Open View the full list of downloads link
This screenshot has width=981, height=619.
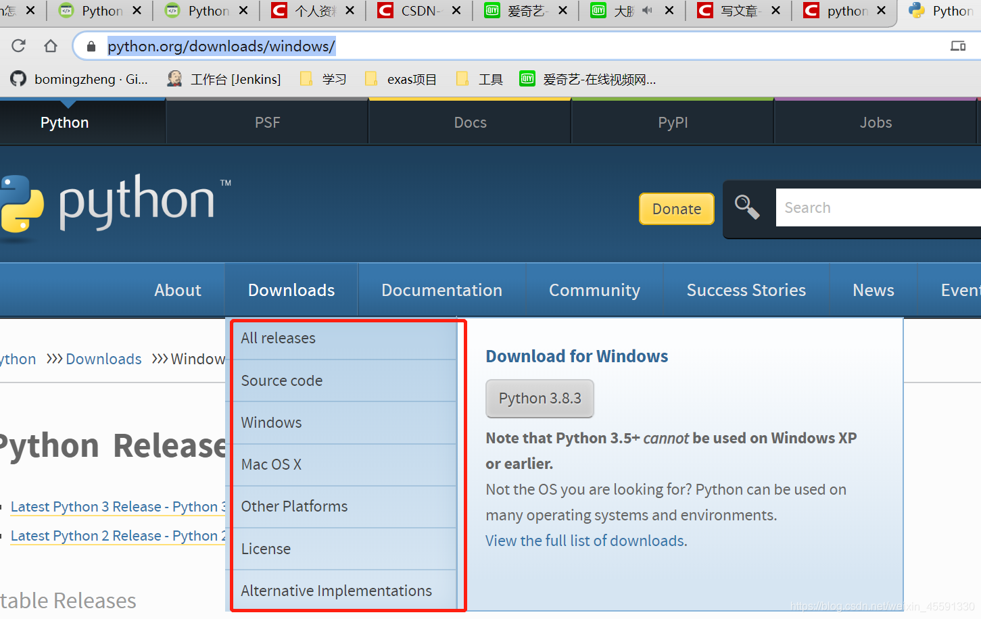[586, 541]
